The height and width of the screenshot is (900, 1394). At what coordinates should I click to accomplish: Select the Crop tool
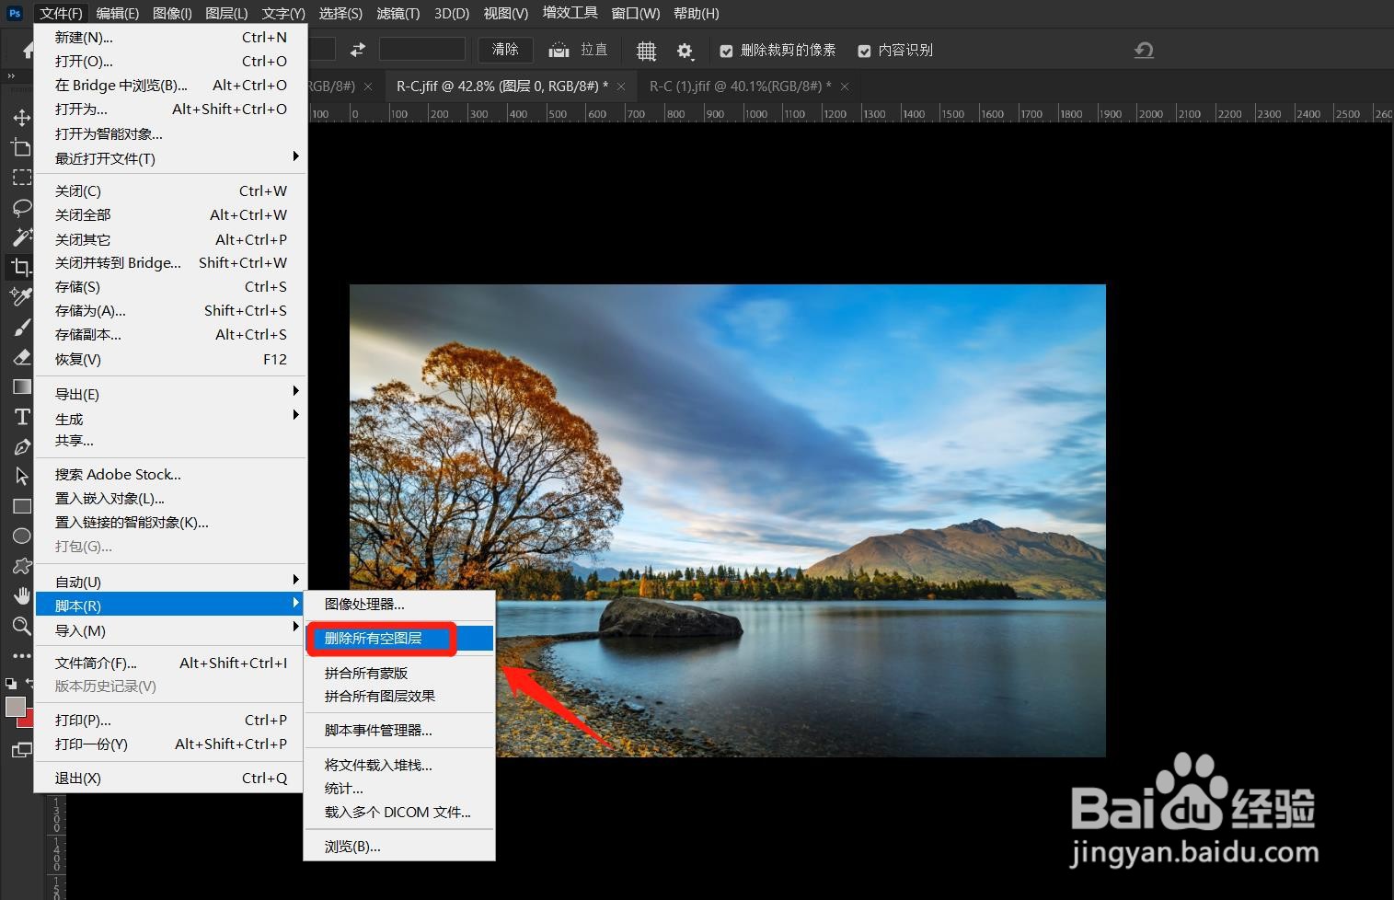pos(21,267)
